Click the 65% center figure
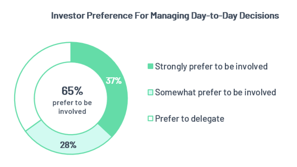297x167 pixels. tap(72, 91)
